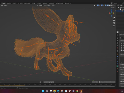
Task: Open the Object properties orange square tab
Action: pos(117,54)
